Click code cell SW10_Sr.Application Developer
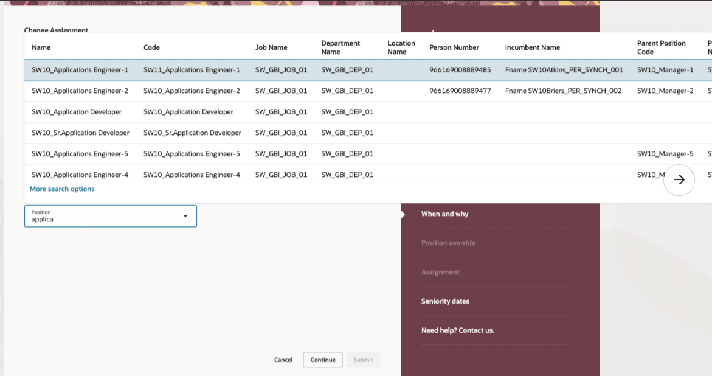712x376 pixels. point(192,133)
